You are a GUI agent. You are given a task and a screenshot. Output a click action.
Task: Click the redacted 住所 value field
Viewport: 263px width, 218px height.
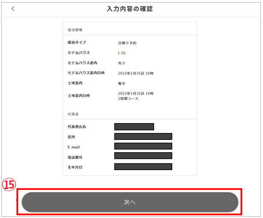pyautogui.click(x=143, y=136)
